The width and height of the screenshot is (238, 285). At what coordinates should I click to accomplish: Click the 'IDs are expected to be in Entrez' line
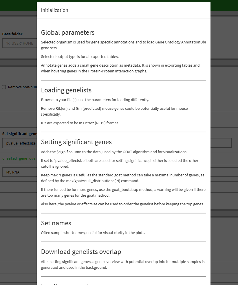click(80, 123)
